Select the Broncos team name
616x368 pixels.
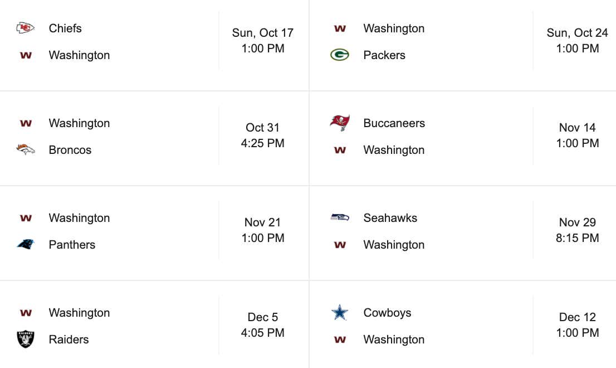[x=70, y=150]
